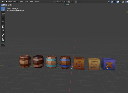Set selection mode to subtract

click(x=6, y=5)
